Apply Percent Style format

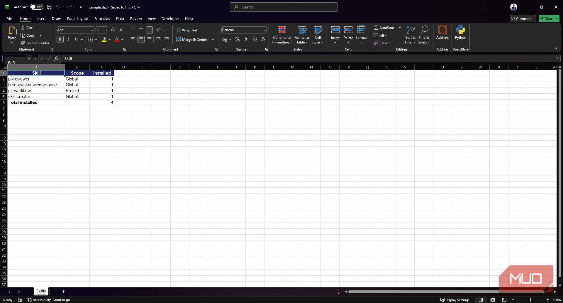238,39
